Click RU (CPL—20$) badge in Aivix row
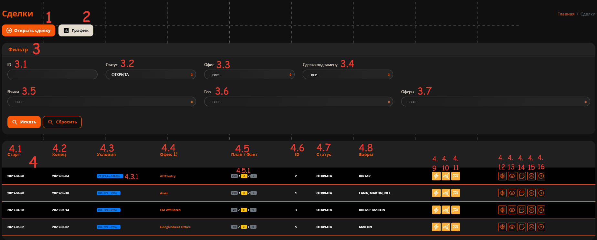Screen dimensions: 597x240 (x=109, y=193)
